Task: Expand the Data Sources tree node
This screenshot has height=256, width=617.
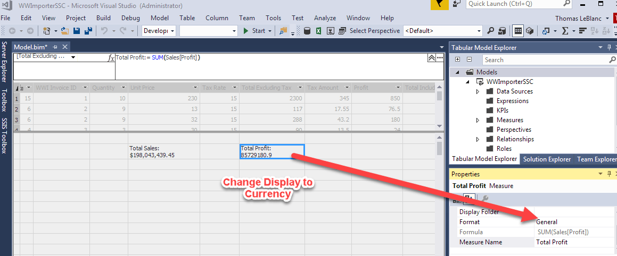Action: pyautogui.click(x=478, y=91)
